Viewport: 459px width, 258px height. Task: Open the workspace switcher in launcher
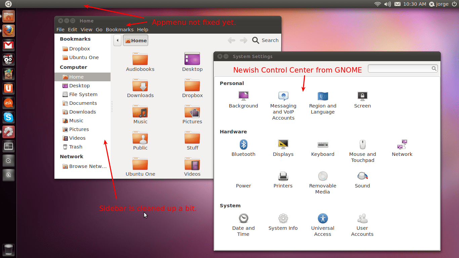[8, 146]
